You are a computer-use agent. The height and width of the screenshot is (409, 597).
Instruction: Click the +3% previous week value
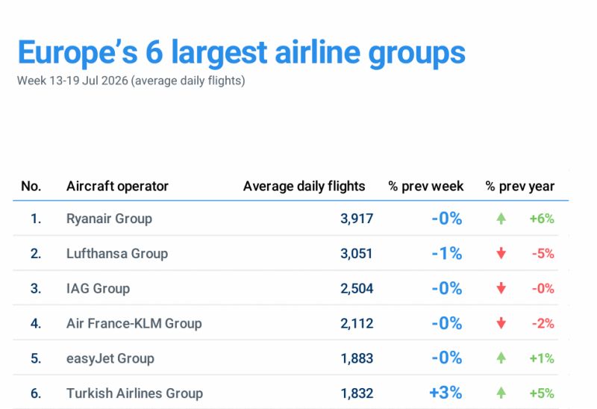(x=446, y=393)
